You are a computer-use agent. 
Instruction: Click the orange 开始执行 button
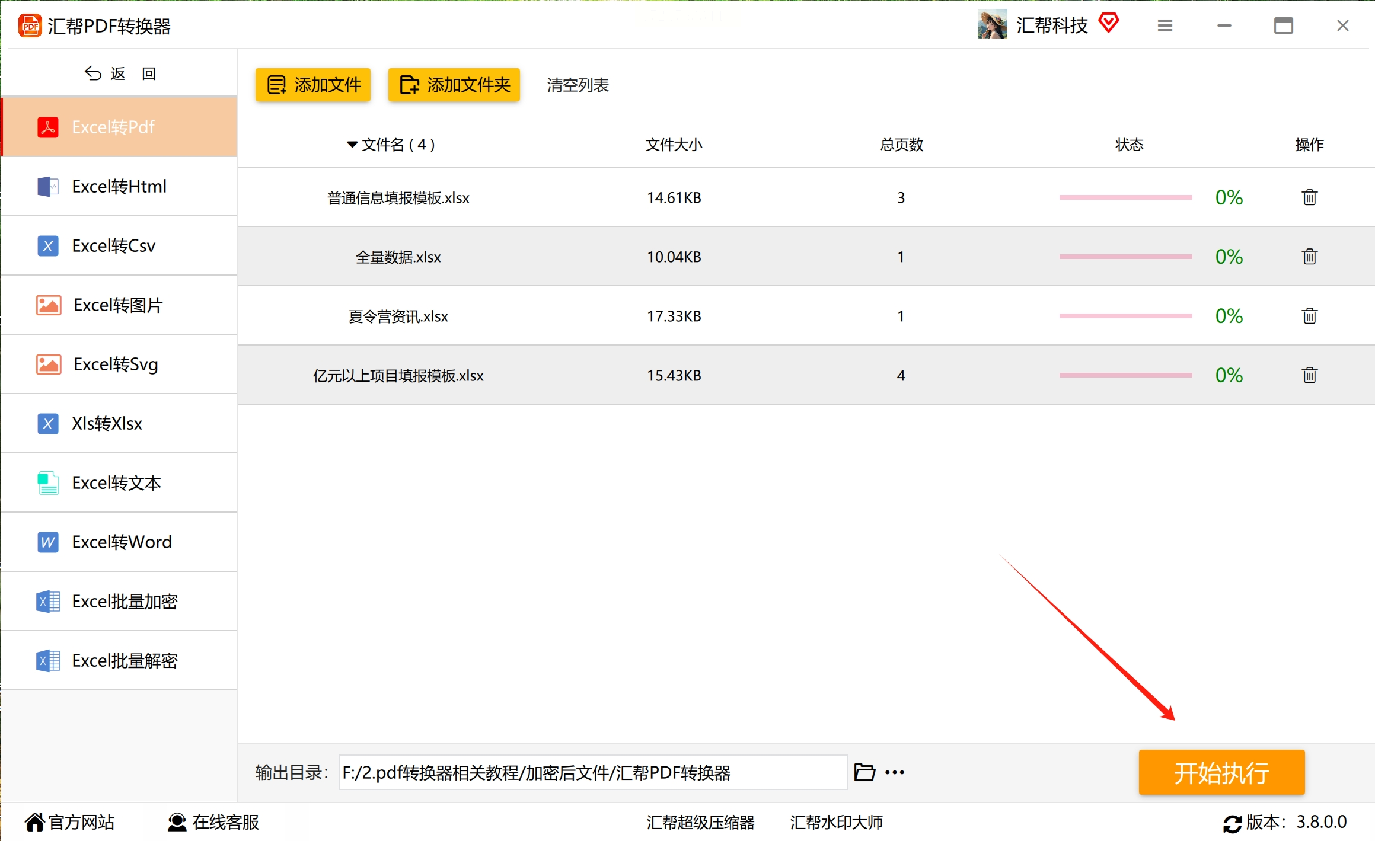pyautogui.click(x=1221, y=772)
